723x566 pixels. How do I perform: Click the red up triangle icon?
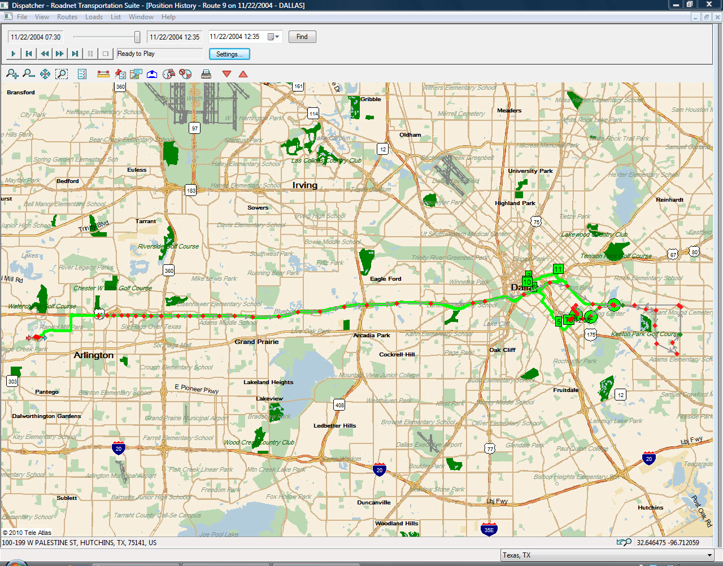[x=243, y=74]
